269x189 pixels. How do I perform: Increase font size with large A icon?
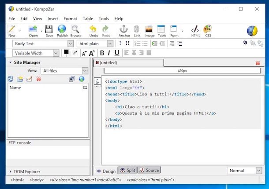(92, 53)
